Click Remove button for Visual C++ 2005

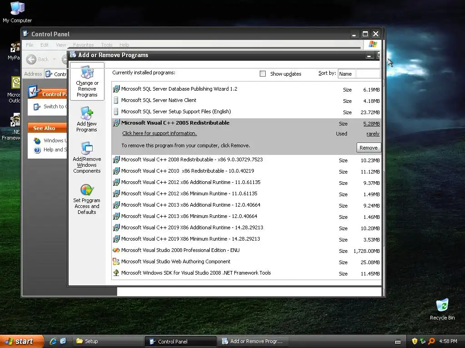368,148
